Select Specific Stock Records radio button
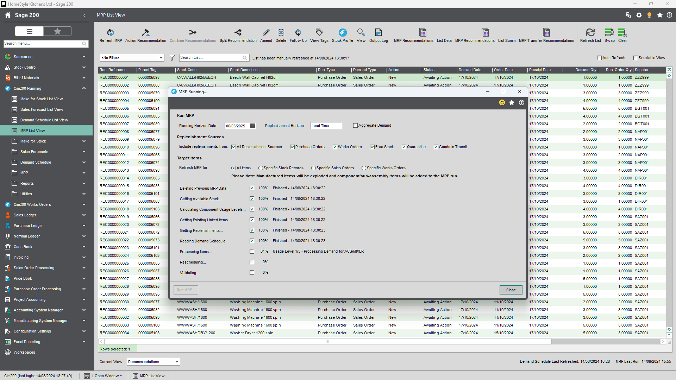 click(x=261, y=168)
